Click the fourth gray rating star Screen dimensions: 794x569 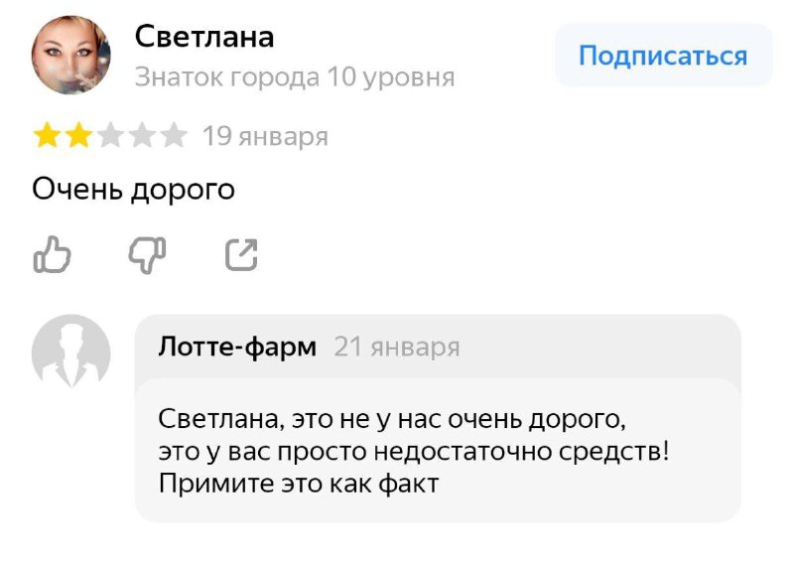pos(142,136)
